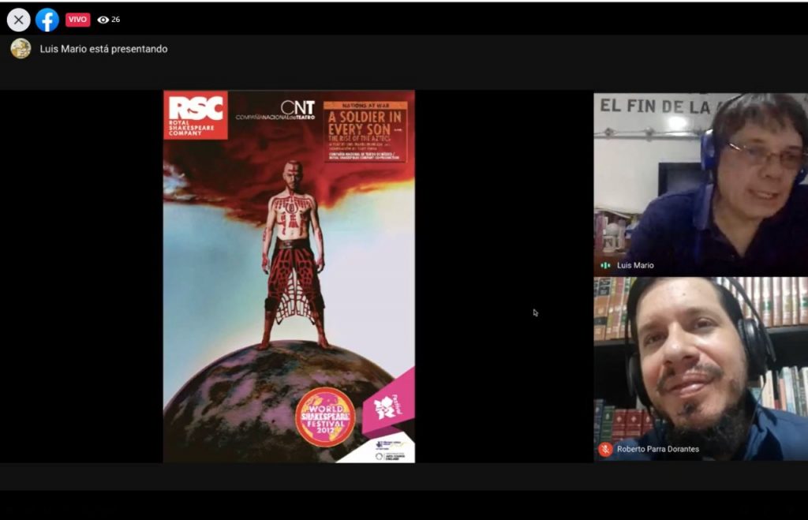Close the live video with the X button

pyautogui.click(x=18, y=20)
